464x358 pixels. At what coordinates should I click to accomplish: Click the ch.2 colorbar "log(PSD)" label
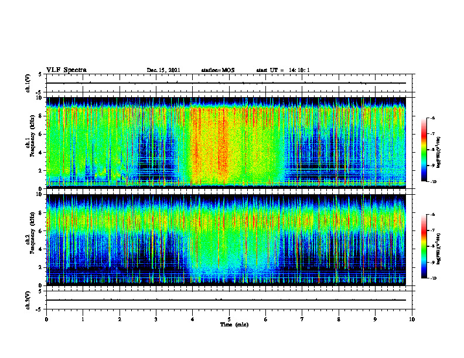[x=439, y=249]
